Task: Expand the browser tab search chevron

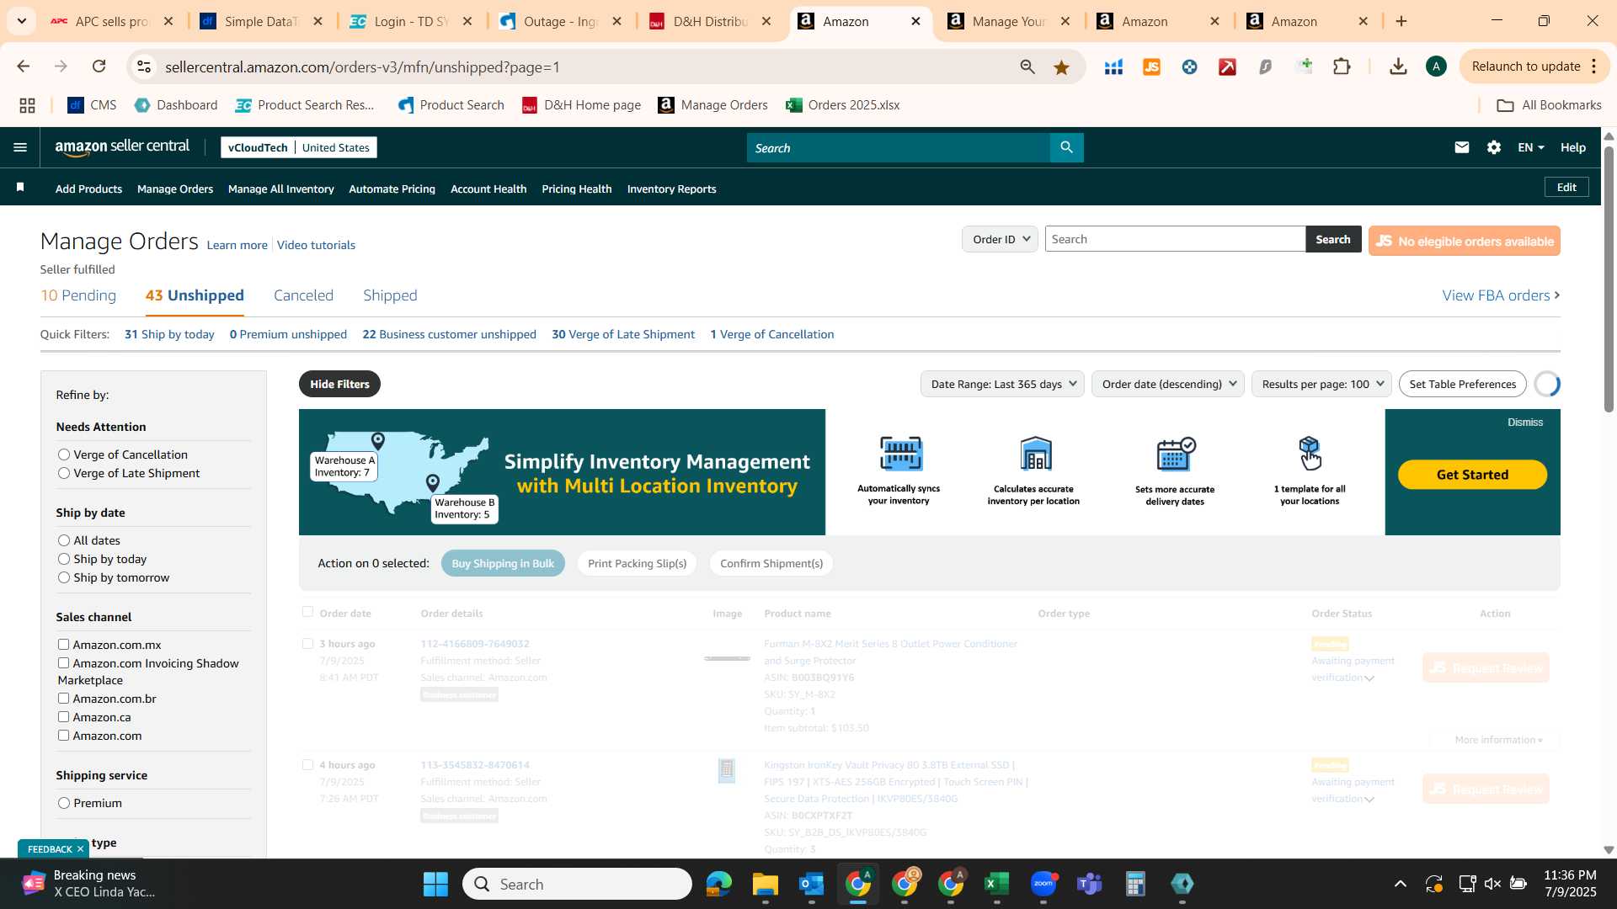Action: pyautogui.click(x=21, y=21)
